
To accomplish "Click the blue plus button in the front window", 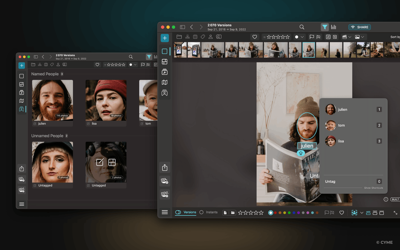I will [x=165, y=38].
